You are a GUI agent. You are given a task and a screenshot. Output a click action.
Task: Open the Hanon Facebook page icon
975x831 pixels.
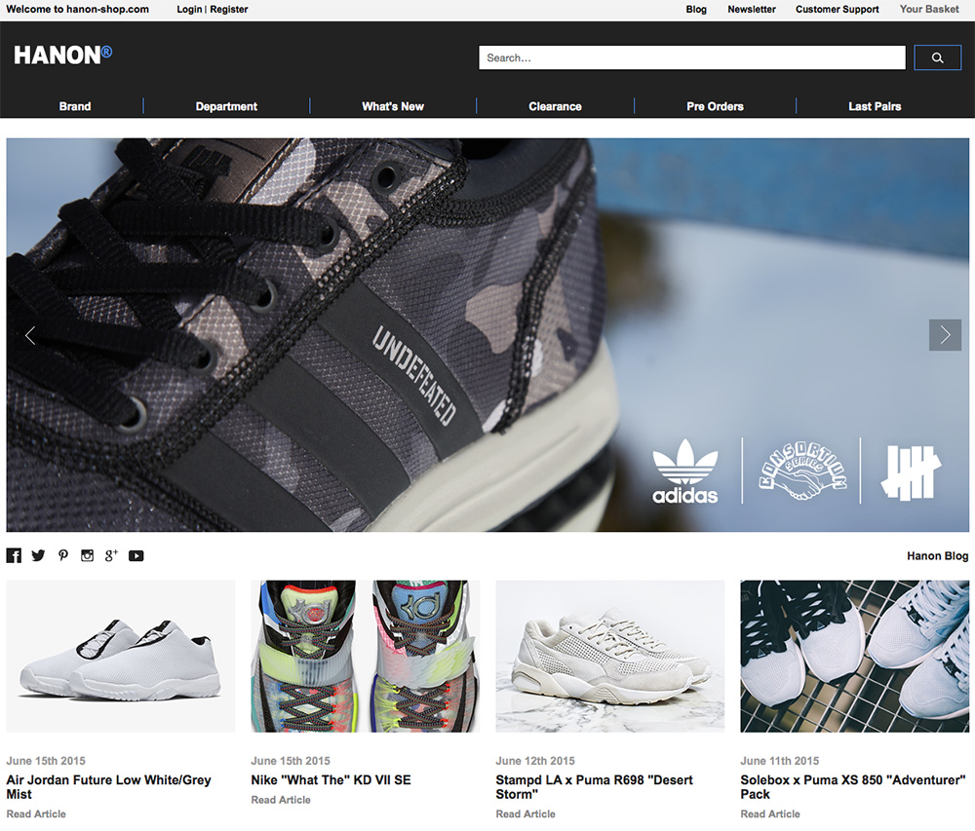[14, 555]
